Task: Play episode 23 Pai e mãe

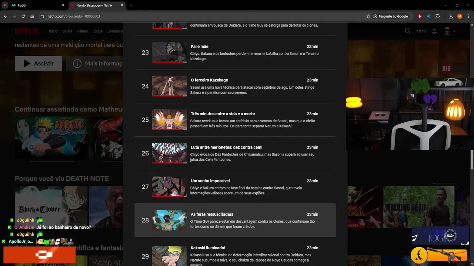Action: click(x=169, y=52)
